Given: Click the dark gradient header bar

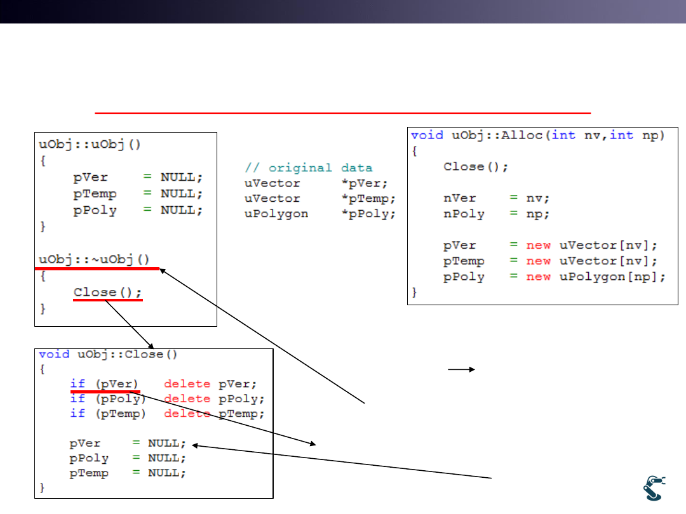Looking at the screenshot, I should coord(343,11).
